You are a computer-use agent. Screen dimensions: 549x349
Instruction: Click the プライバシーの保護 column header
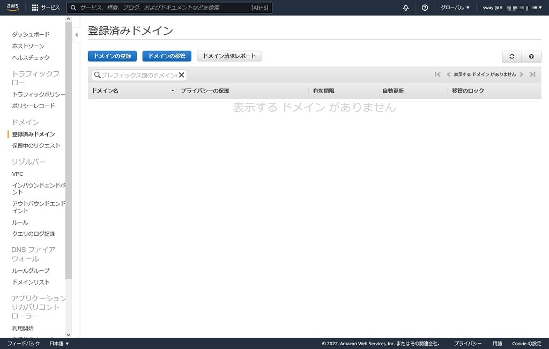[205, 91]
